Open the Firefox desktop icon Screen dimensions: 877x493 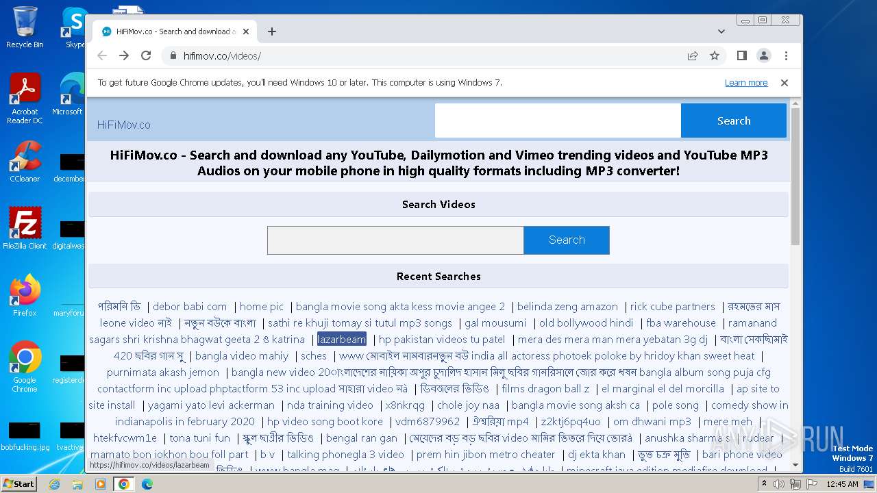[x=25, y=295]
